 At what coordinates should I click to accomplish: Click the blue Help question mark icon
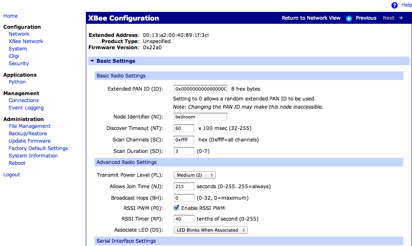(x=394, y=5)
